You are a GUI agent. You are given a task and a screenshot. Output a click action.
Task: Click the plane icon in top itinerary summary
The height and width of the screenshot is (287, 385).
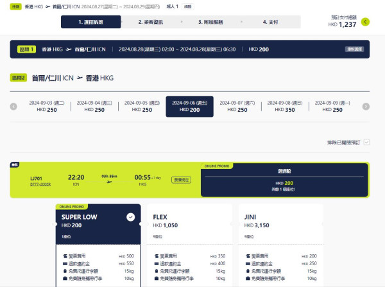tap(47, 6)
